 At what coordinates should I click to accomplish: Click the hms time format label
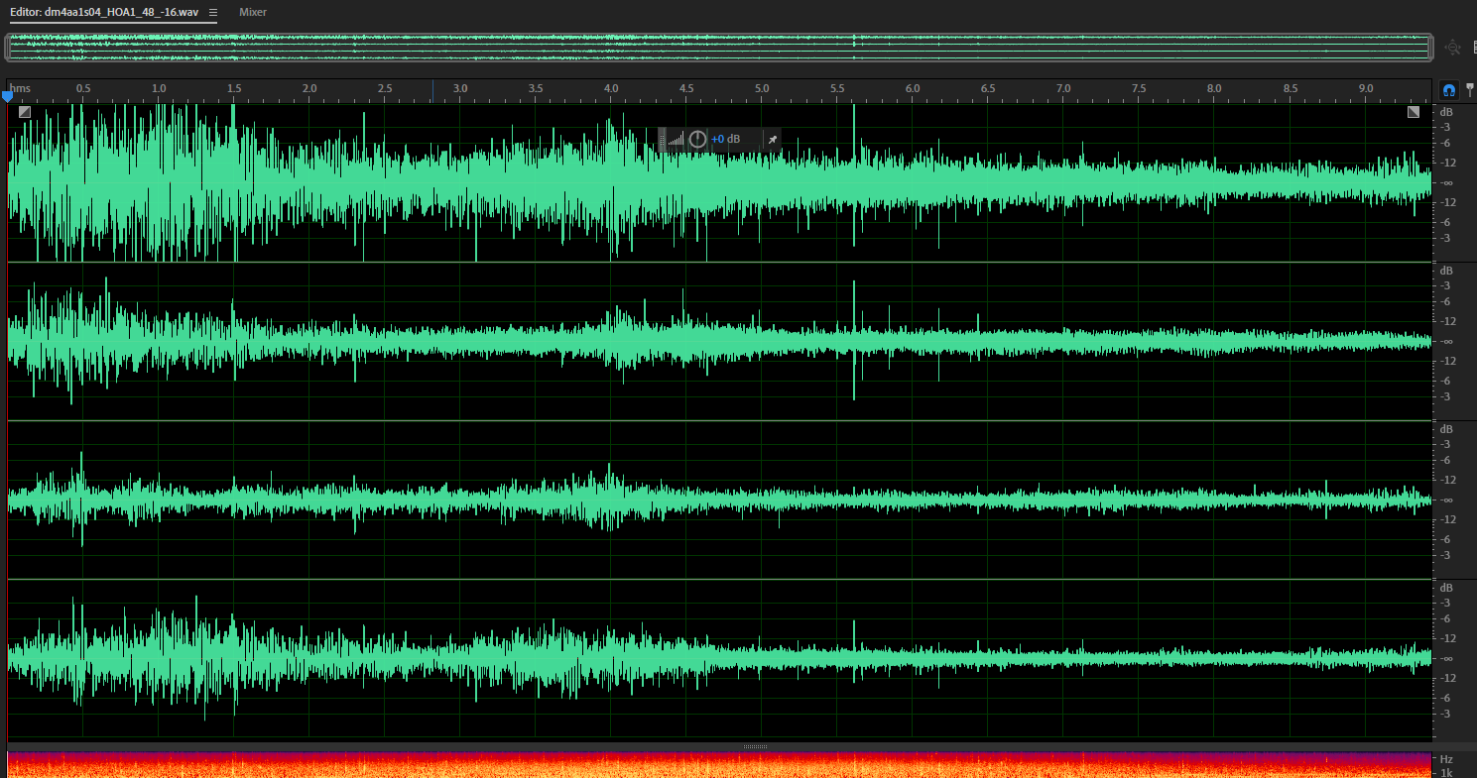point(20,88)
